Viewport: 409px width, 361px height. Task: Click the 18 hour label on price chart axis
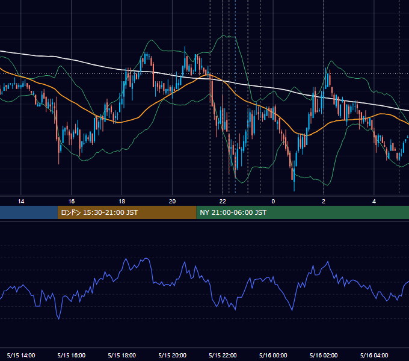click(122, 202)
